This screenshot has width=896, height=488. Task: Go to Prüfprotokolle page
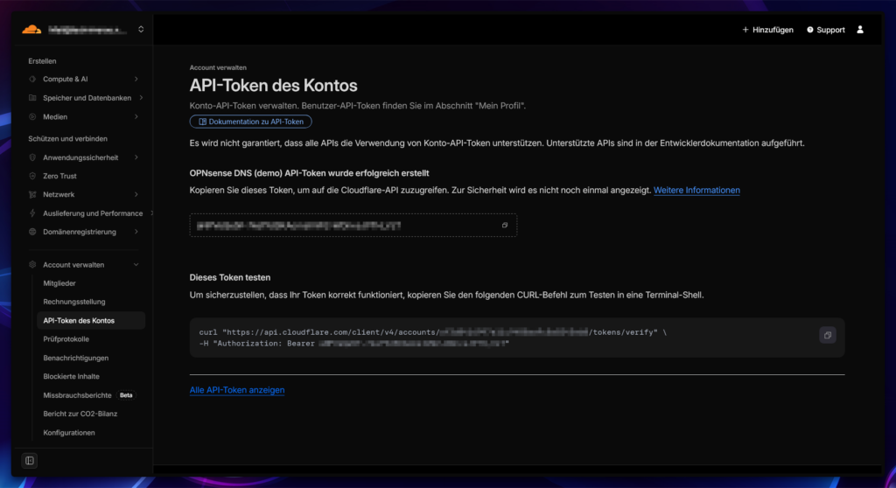(x=66, y=338)
